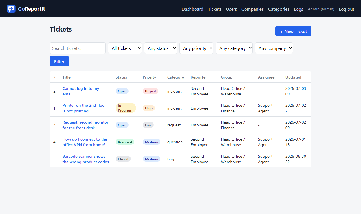Screen dimensions: 361x214
Task: Click the Open status badge on ticket 3
Action: 122,125
